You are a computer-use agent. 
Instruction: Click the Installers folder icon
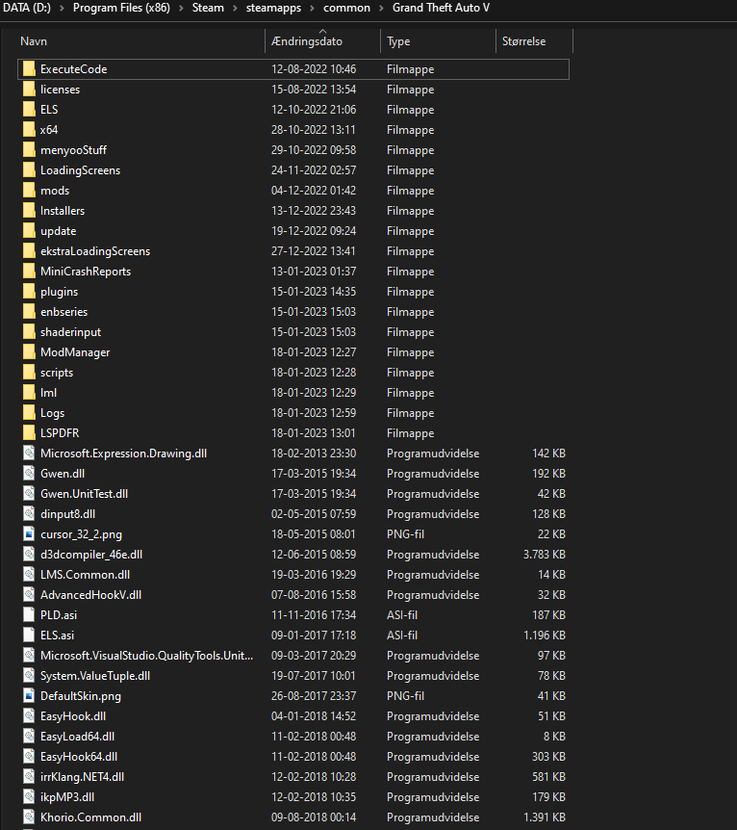pos(29,211)
